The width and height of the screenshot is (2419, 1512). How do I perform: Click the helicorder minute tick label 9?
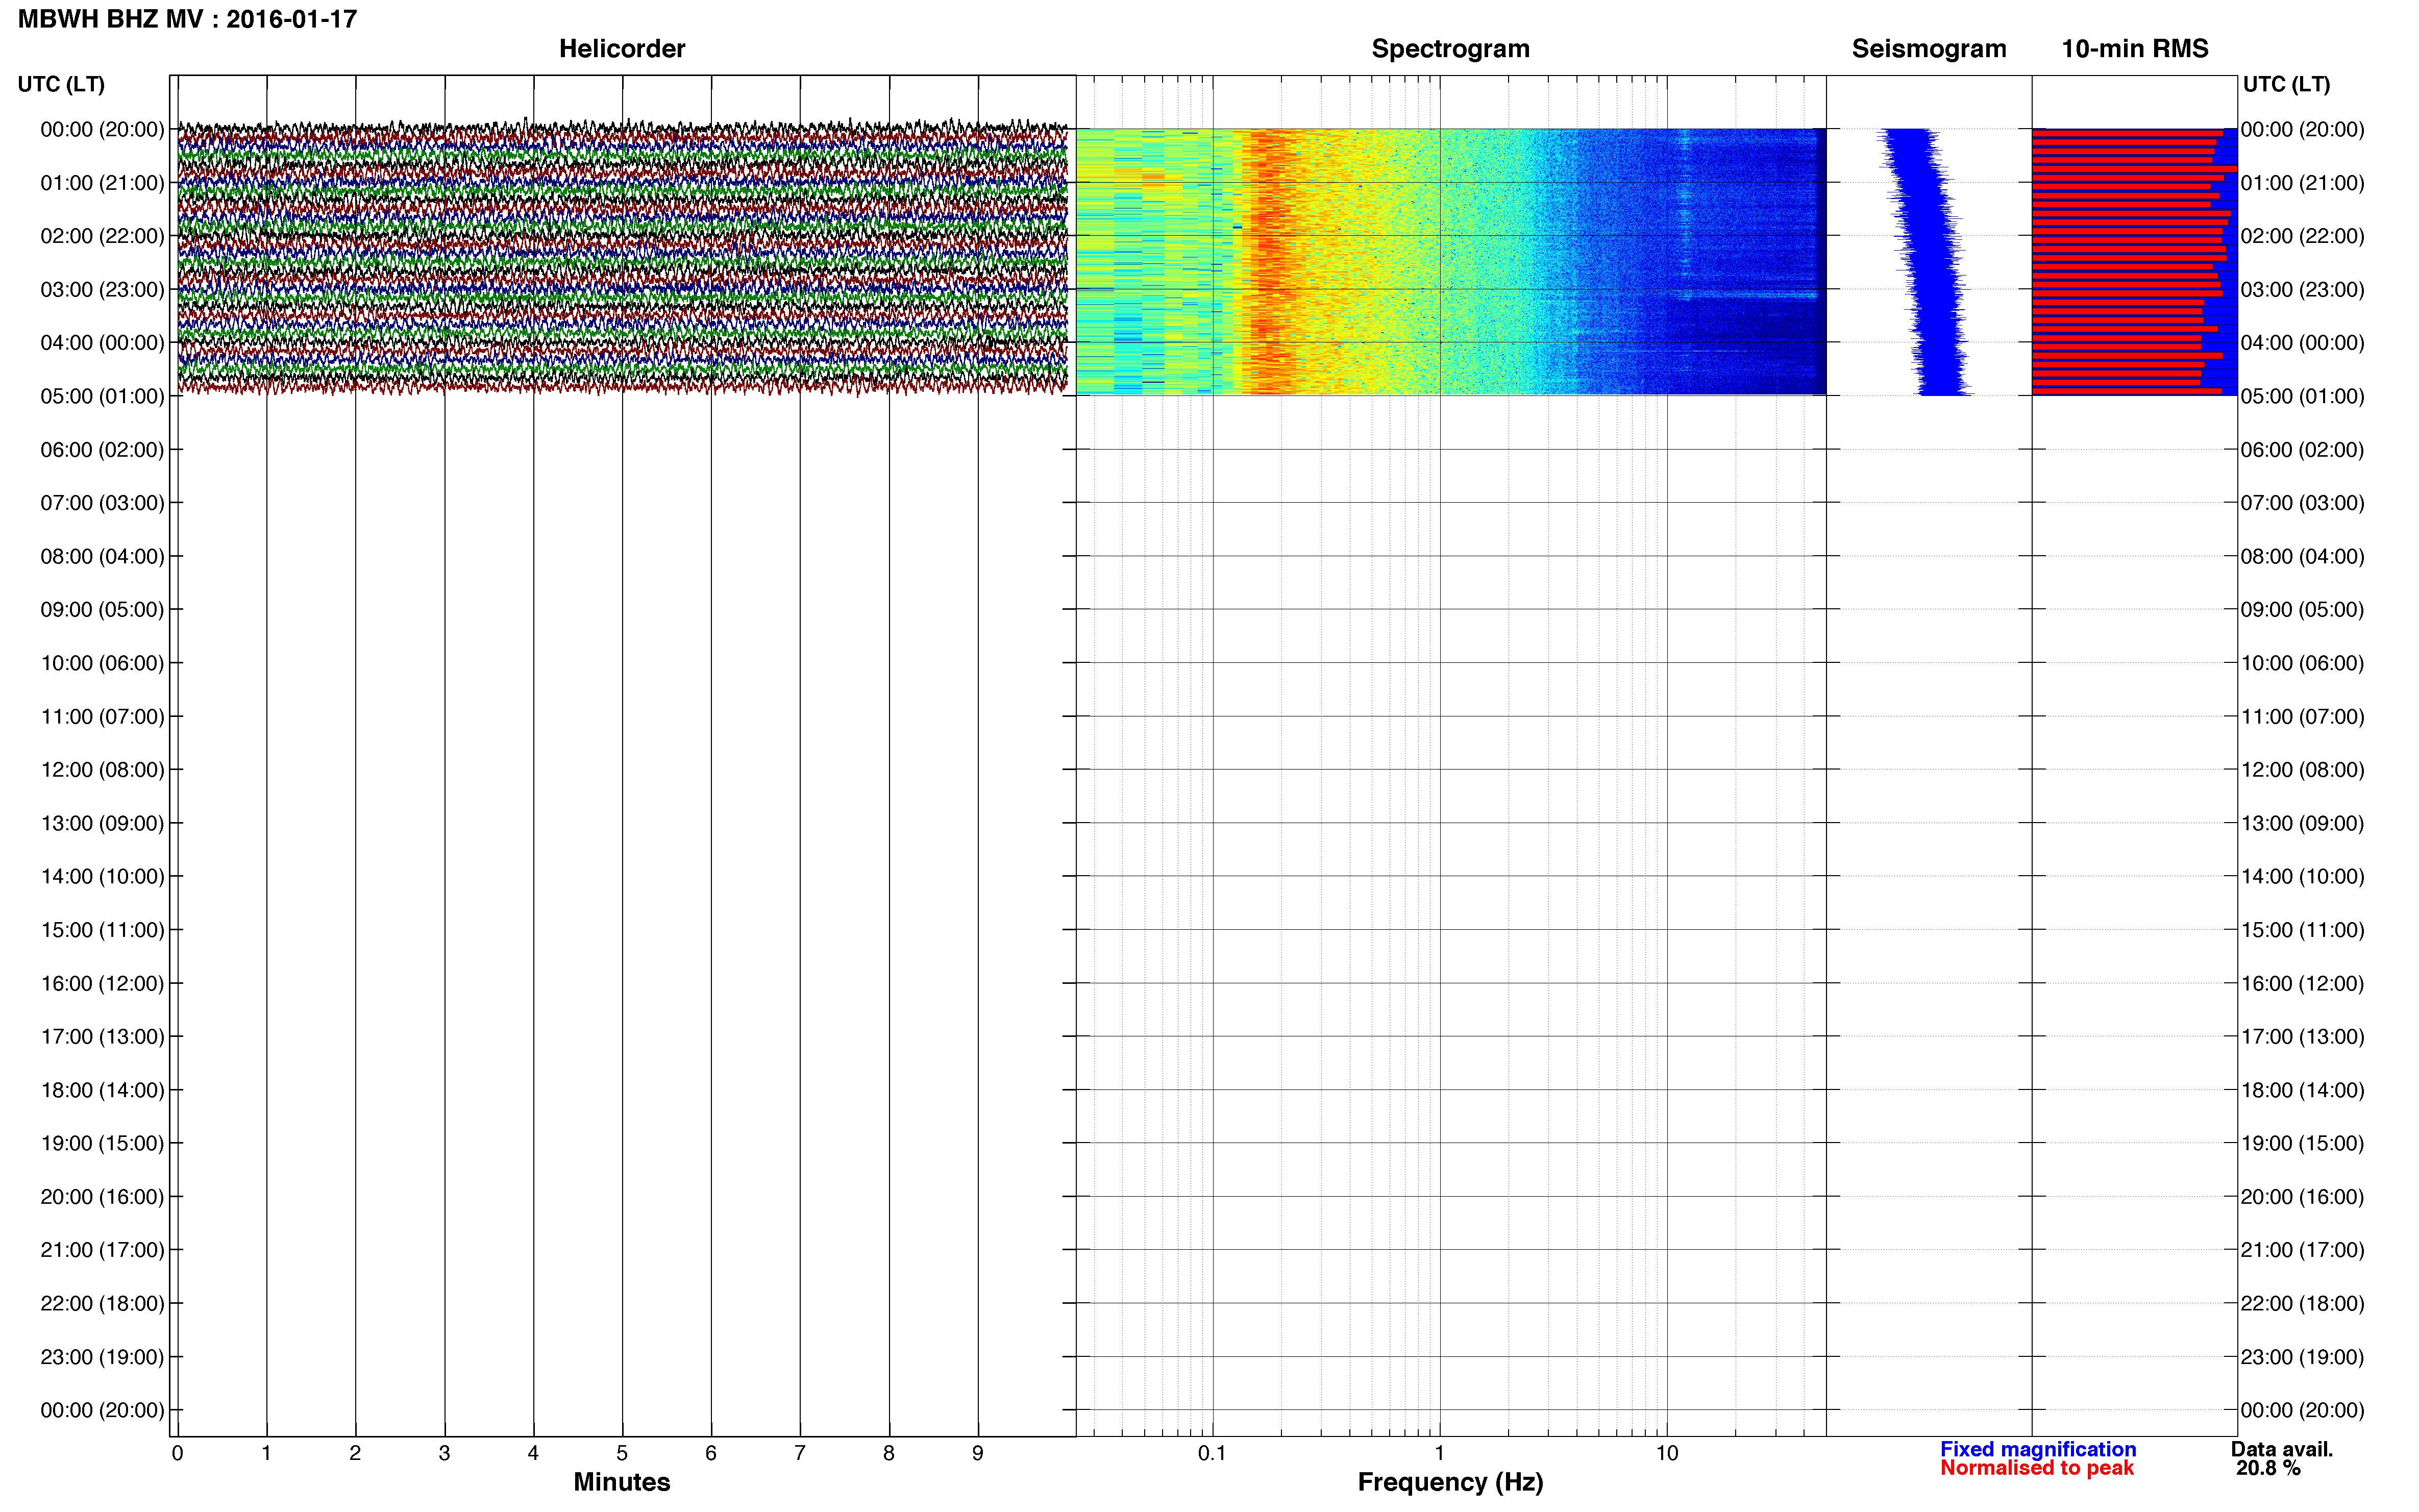pyautogui.click(x=978, y=1454)
